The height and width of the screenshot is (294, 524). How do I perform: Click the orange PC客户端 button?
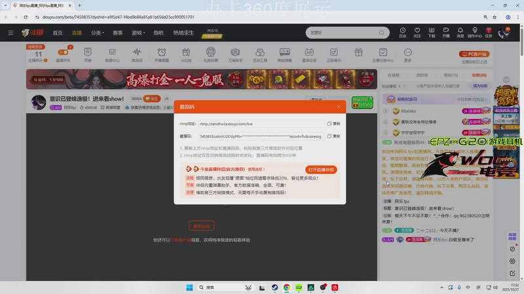pos(474,54)
